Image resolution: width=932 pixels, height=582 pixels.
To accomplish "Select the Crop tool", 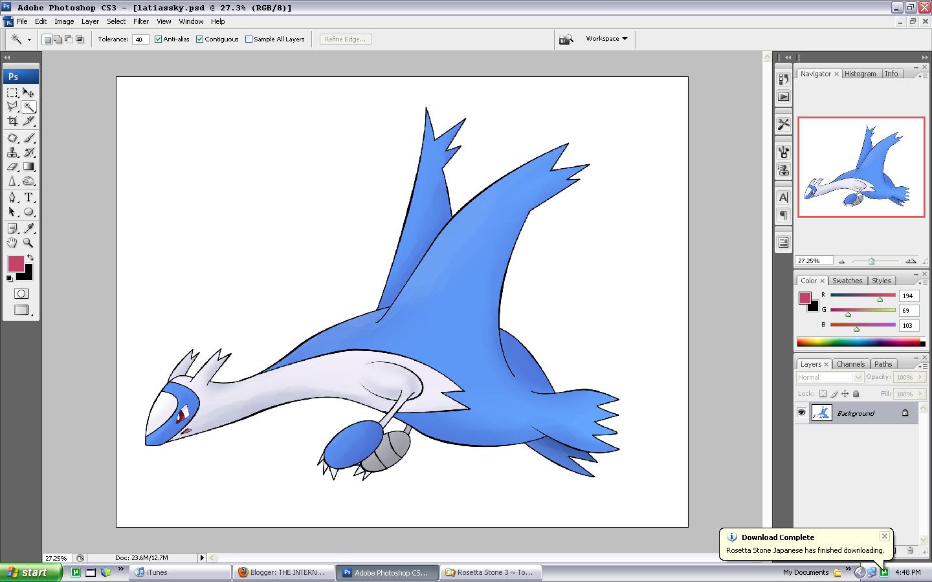I will point(12,121).
